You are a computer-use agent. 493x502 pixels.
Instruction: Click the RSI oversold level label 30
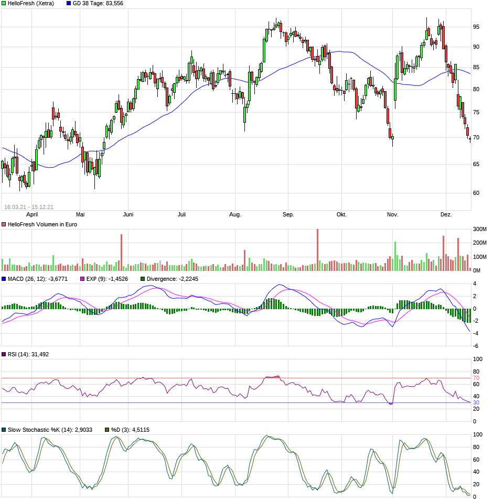(476, 403)
